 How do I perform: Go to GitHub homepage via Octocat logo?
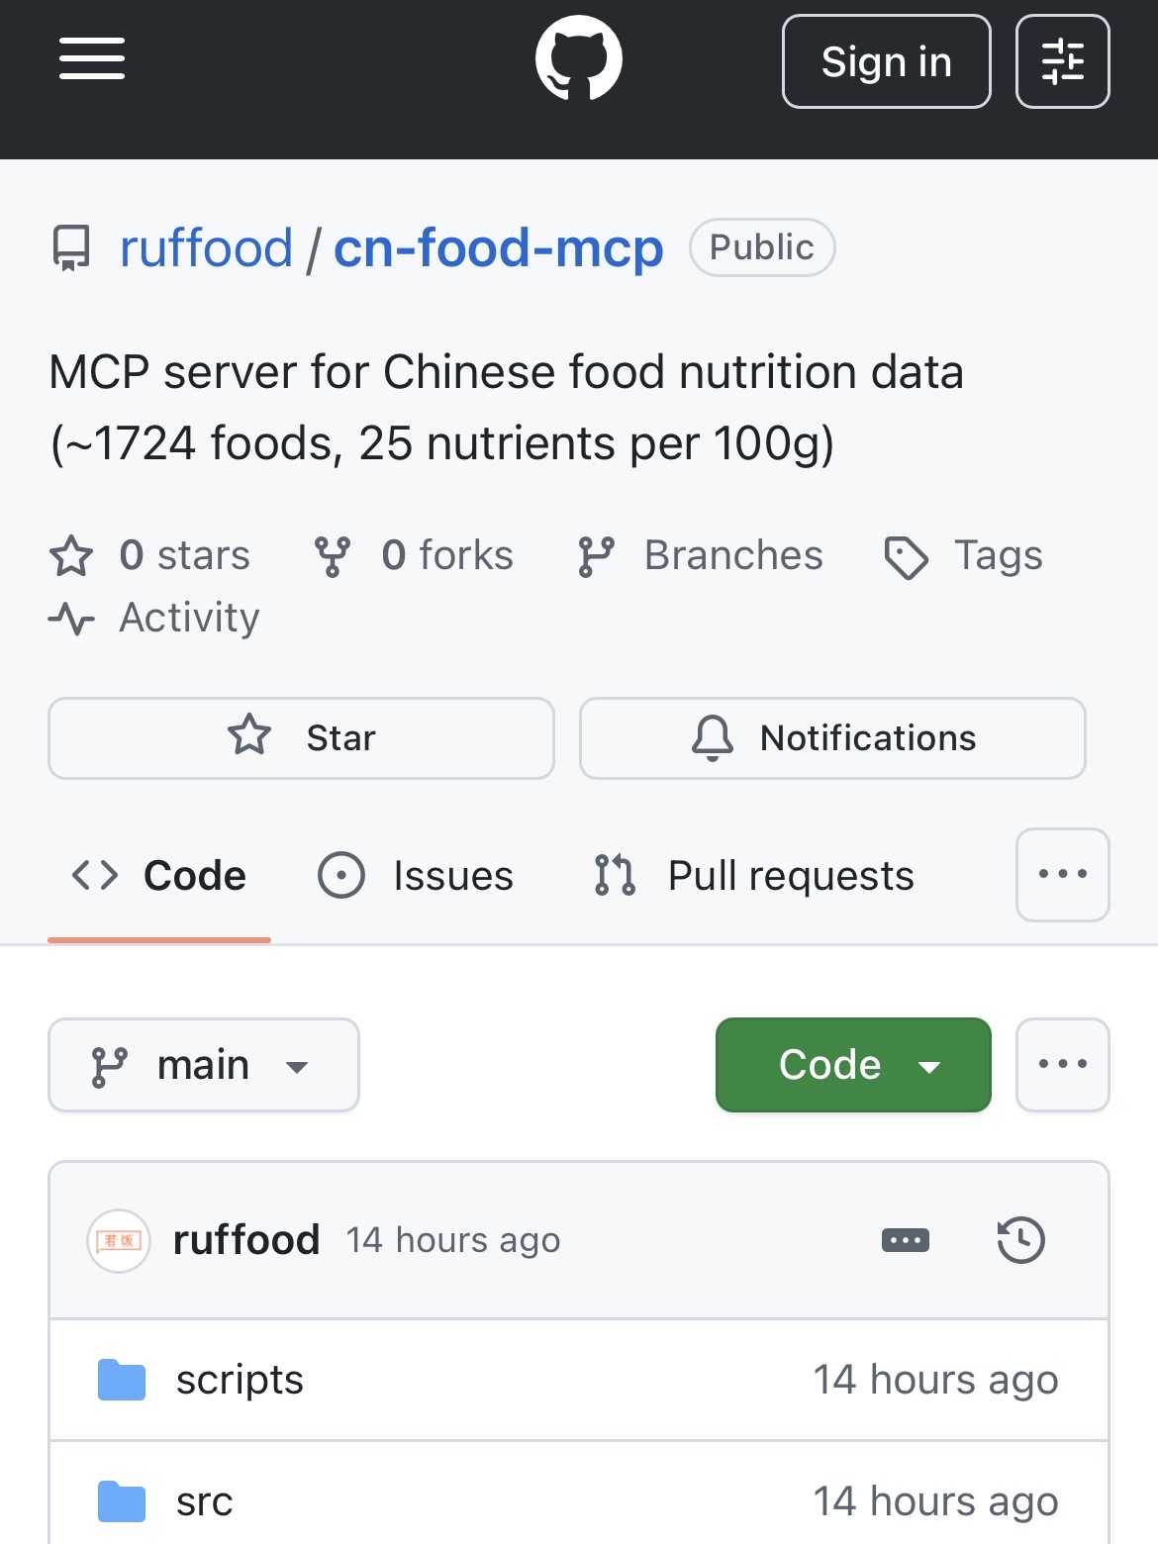pos(578,59)
